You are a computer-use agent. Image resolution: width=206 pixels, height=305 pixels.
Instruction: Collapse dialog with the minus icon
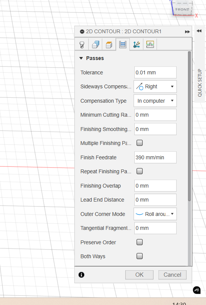pos(82,31)
